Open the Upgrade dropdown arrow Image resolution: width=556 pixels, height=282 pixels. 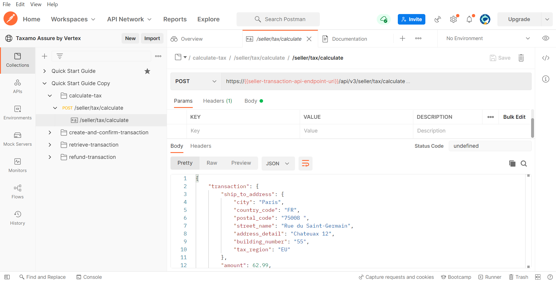pos(547,19)
